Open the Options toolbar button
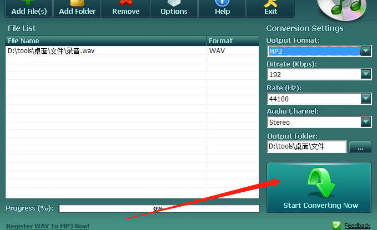 174,8
